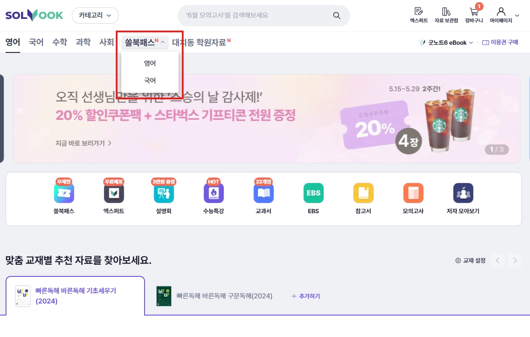Open the 설명회 shortcut icon
The height and width of the screenshot is (337, 530).
(x=164, y=193)
